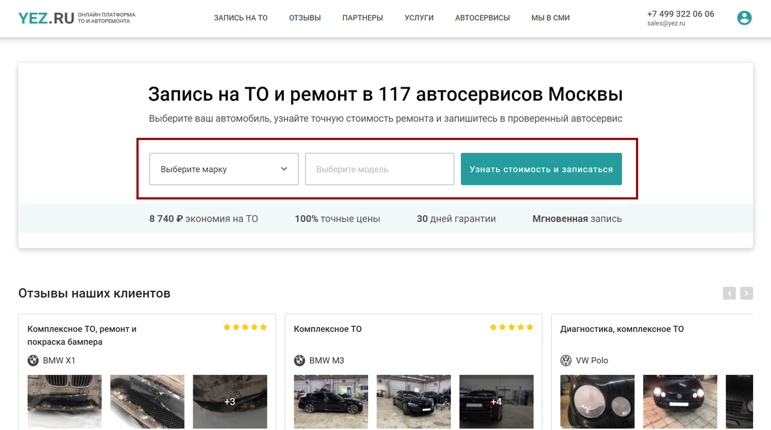Image resolution: width=771 pixels, height=430 pixels.
Task: Open the 'Выберите марку' brand dropdown
Action: tap(224, 169)
